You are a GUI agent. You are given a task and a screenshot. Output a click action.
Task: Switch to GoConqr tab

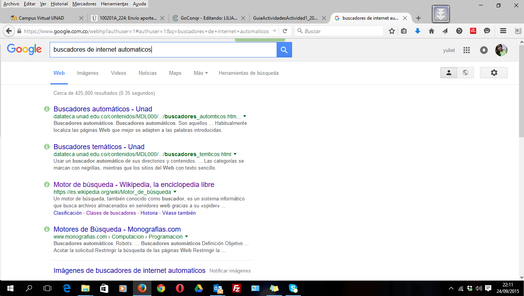click(209, 18)
